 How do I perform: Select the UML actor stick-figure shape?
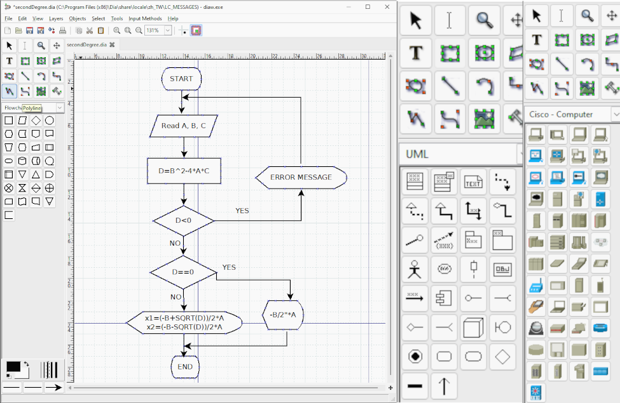click(415, 270)
